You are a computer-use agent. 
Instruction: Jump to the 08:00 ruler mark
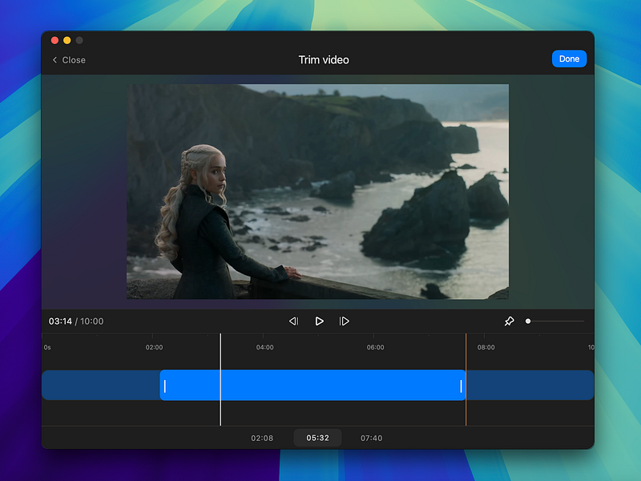(486, 348)
